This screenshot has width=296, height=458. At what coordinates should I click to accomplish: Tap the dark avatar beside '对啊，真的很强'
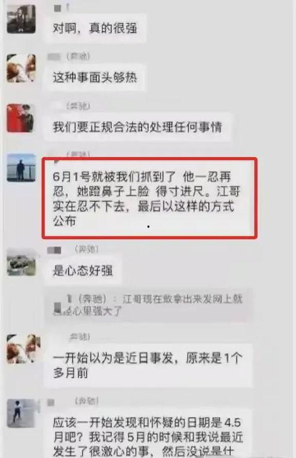coord(21,19)
